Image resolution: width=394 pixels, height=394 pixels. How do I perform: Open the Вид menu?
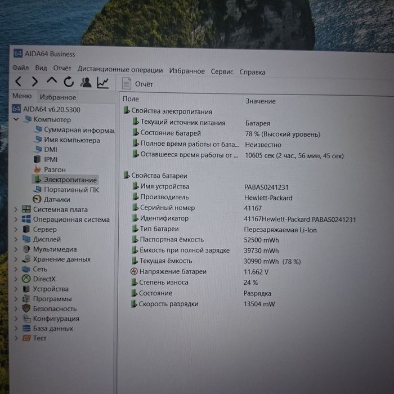pos(41,68)
